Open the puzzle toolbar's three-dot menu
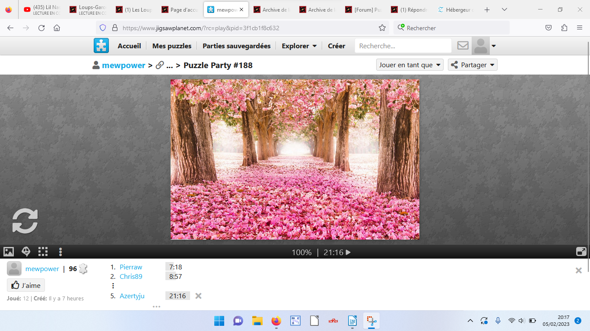This screenshot has width=590, height=331. [60, 252]
